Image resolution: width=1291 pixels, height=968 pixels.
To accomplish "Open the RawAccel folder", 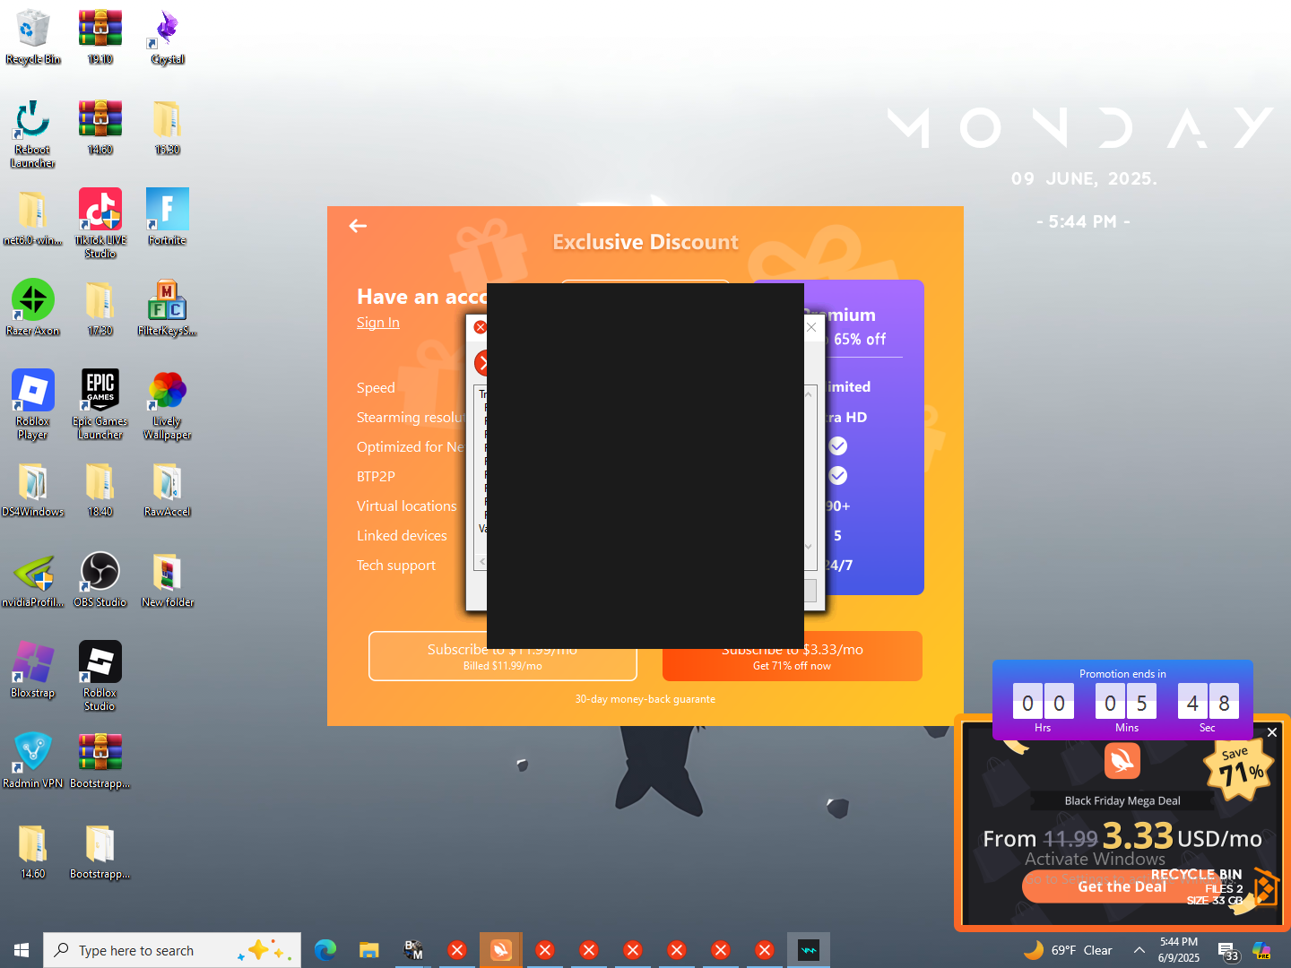I will click(x=168, y=489).
